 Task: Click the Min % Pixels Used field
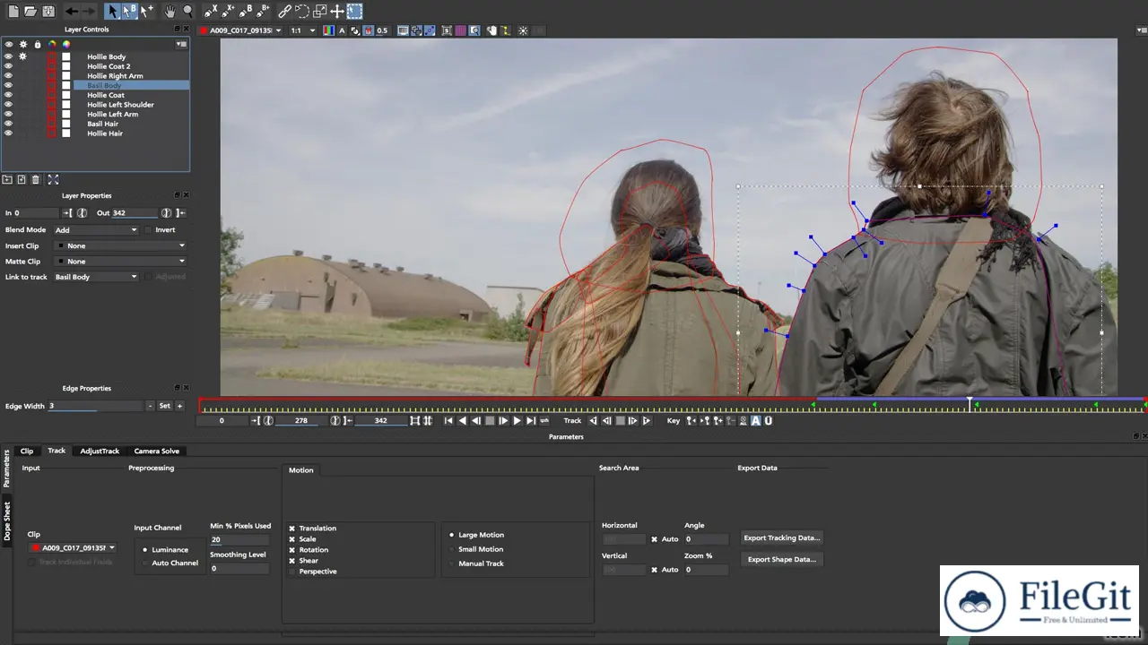(x=239, y=539)
